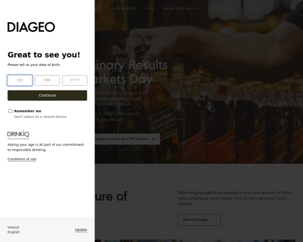Open the Conditions of use link
Screen dimensions: 303x242
click(22, 159)
